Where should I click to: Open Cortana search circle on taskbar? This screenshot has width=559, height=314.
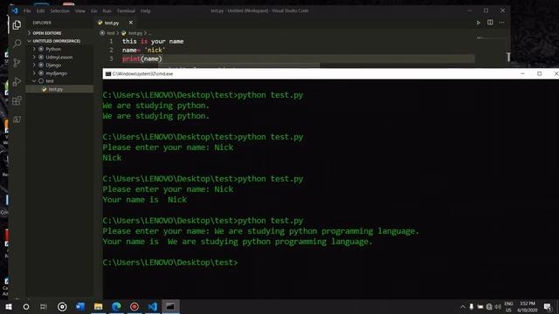coord(26,306)
